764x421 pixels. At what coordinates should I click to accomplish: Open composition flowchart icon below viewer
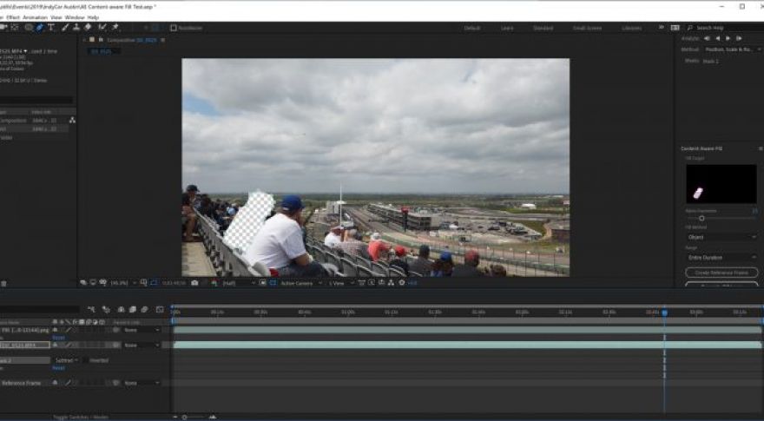click(x=391, y=283)
